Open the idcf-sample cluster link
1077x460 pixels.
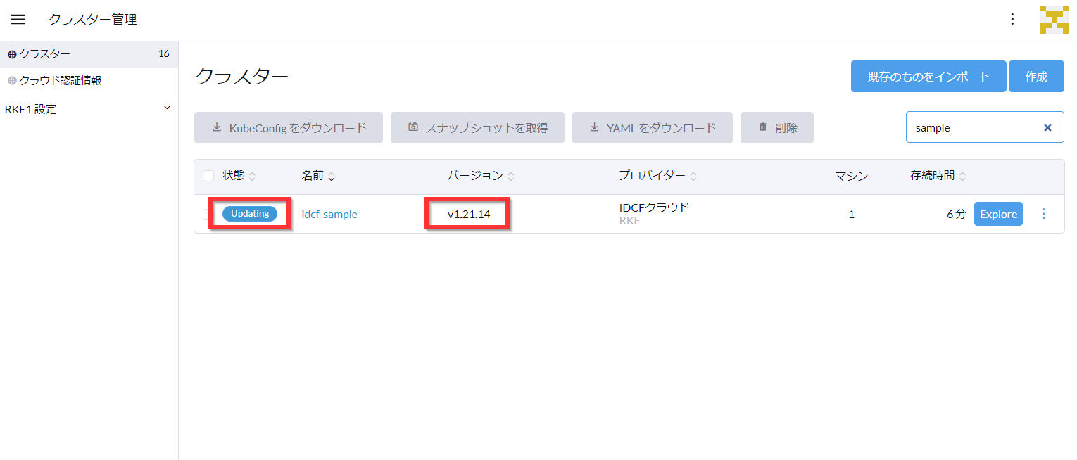(329, 215)
